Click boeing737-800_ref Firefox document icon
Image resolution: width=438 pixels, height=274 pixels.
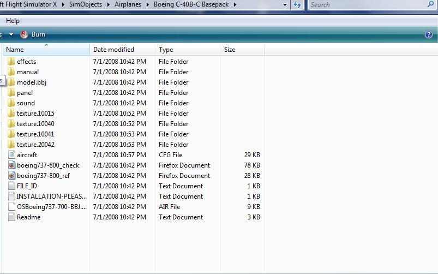point(11,175)
